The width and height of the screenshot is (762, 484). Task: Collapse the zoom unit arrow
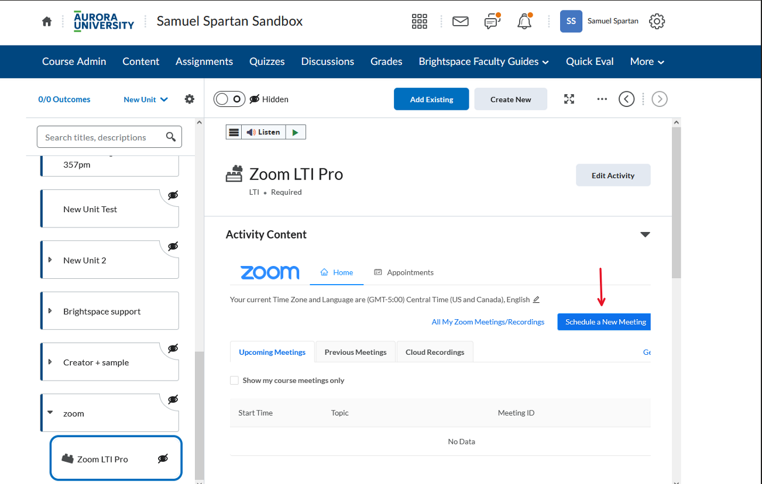click(50, 413)
